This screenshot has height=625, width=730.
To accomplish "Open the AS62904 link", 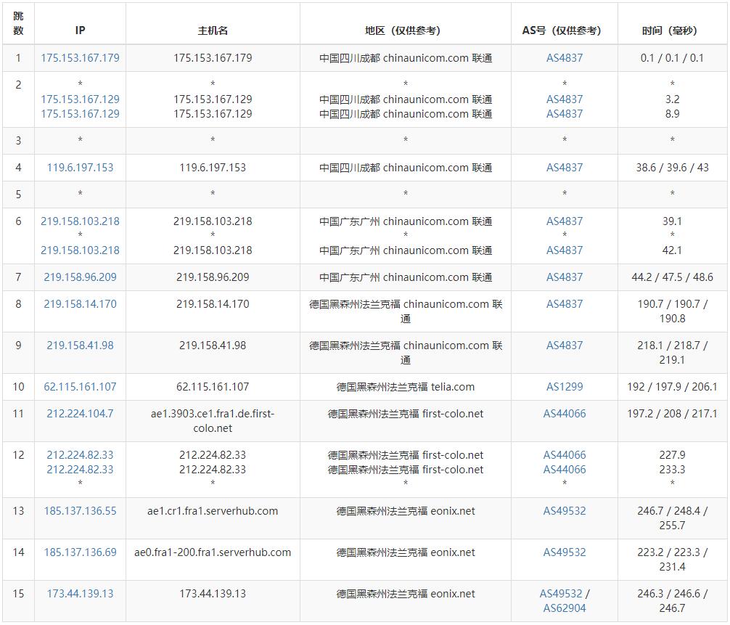I will point(565,608).
